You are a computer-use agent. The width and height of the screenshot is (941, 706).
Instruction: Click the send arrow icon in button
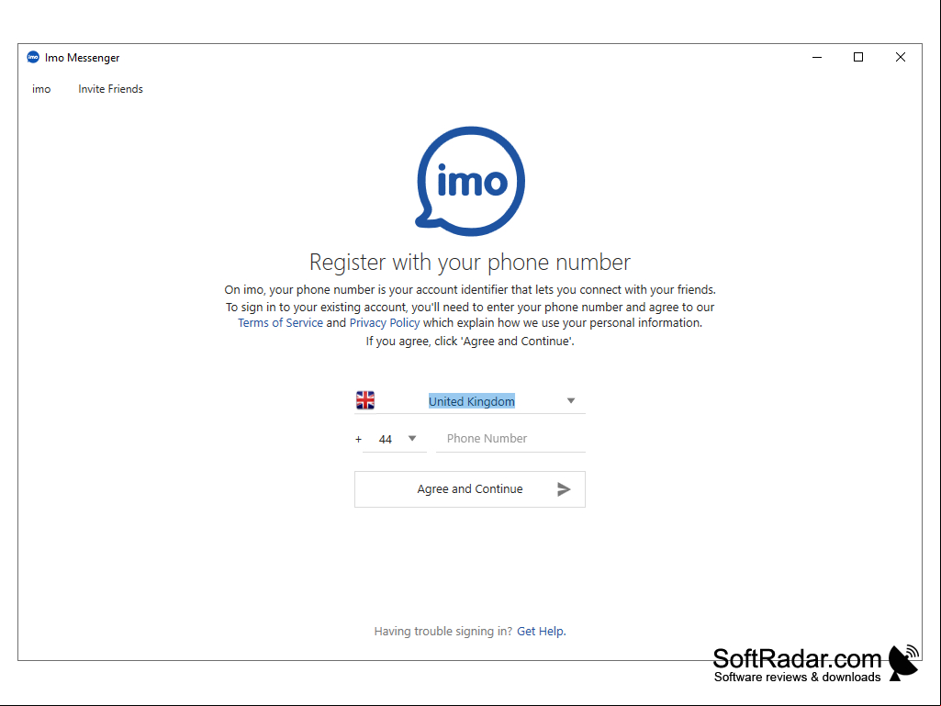pyautogui.click(x=564, y=489)
